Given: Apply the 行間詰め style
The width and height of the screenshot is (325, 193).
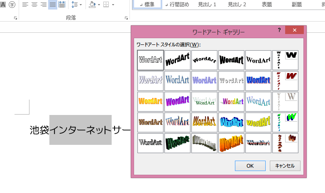Looking at the screenshot, I should tap(177, 4).
